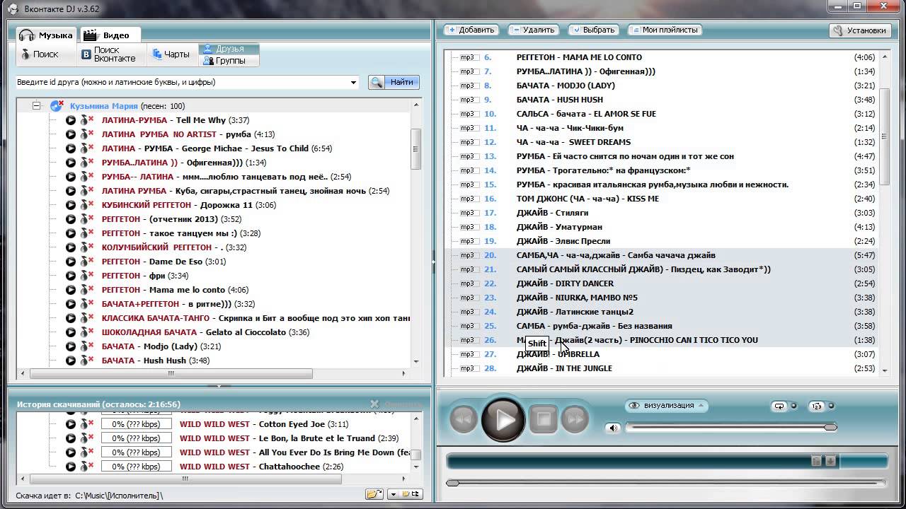Click the Добавить button
This screenshot has width=906, height=509.
point(470,30)
